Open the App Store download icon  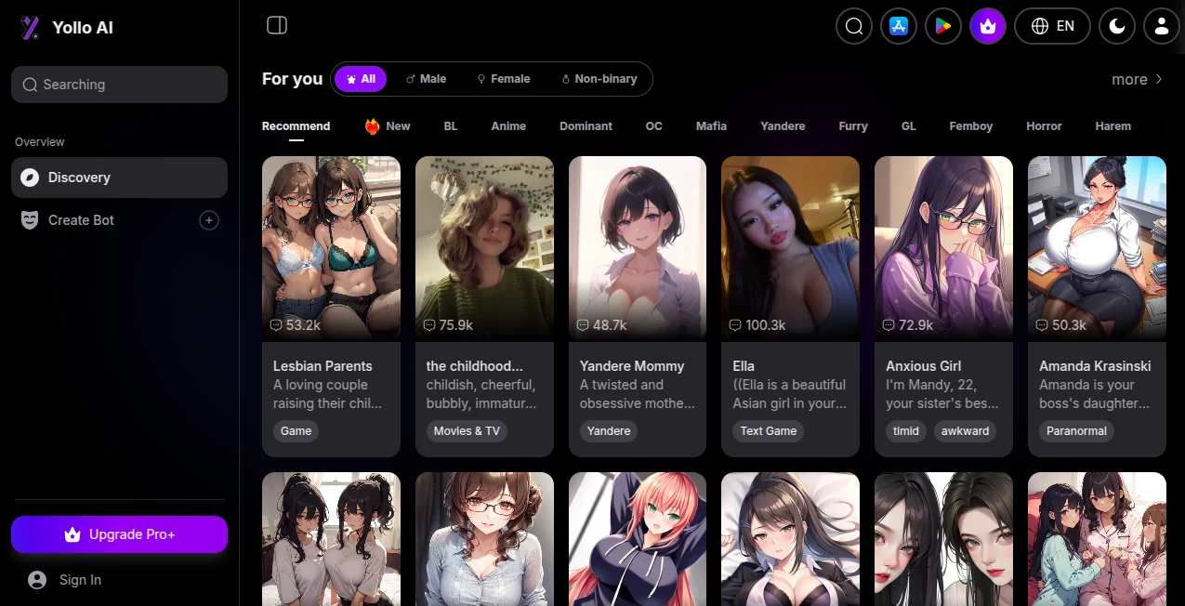click(898, 26)
